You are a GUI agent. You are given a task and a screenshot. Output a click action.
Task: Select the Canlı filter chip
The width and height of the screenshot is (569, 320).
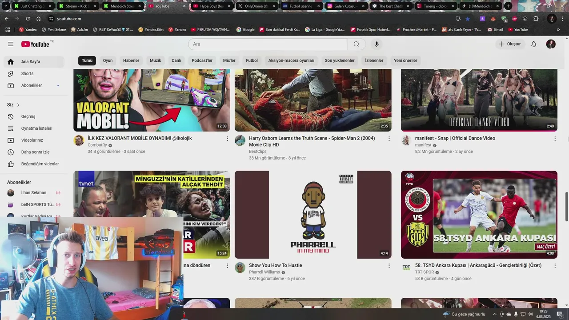[176, 60]
